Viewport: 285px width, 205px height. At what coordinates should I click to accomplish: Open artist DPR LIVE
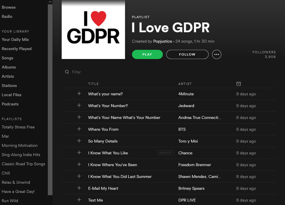[x=187, y=200]
